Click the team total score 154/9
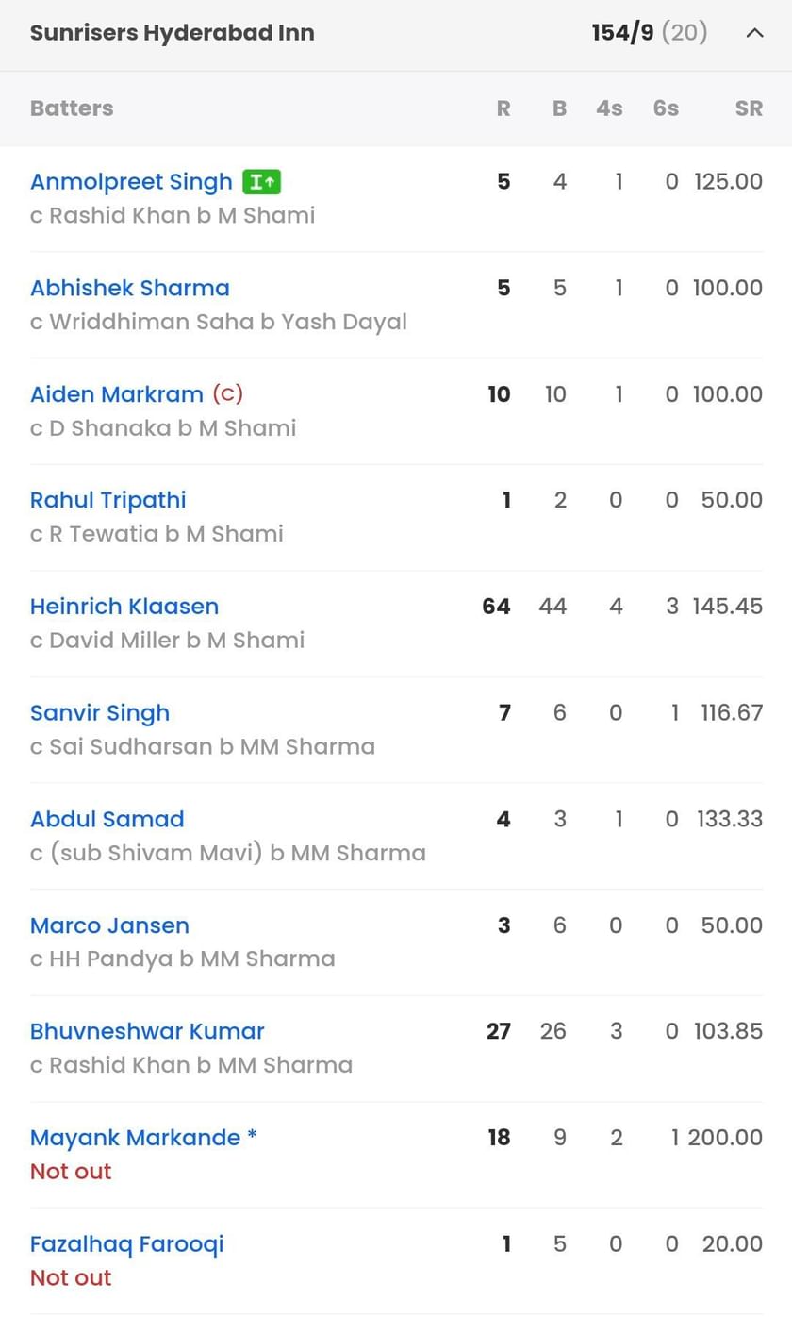792x1317 pixels. click(626, 32)
